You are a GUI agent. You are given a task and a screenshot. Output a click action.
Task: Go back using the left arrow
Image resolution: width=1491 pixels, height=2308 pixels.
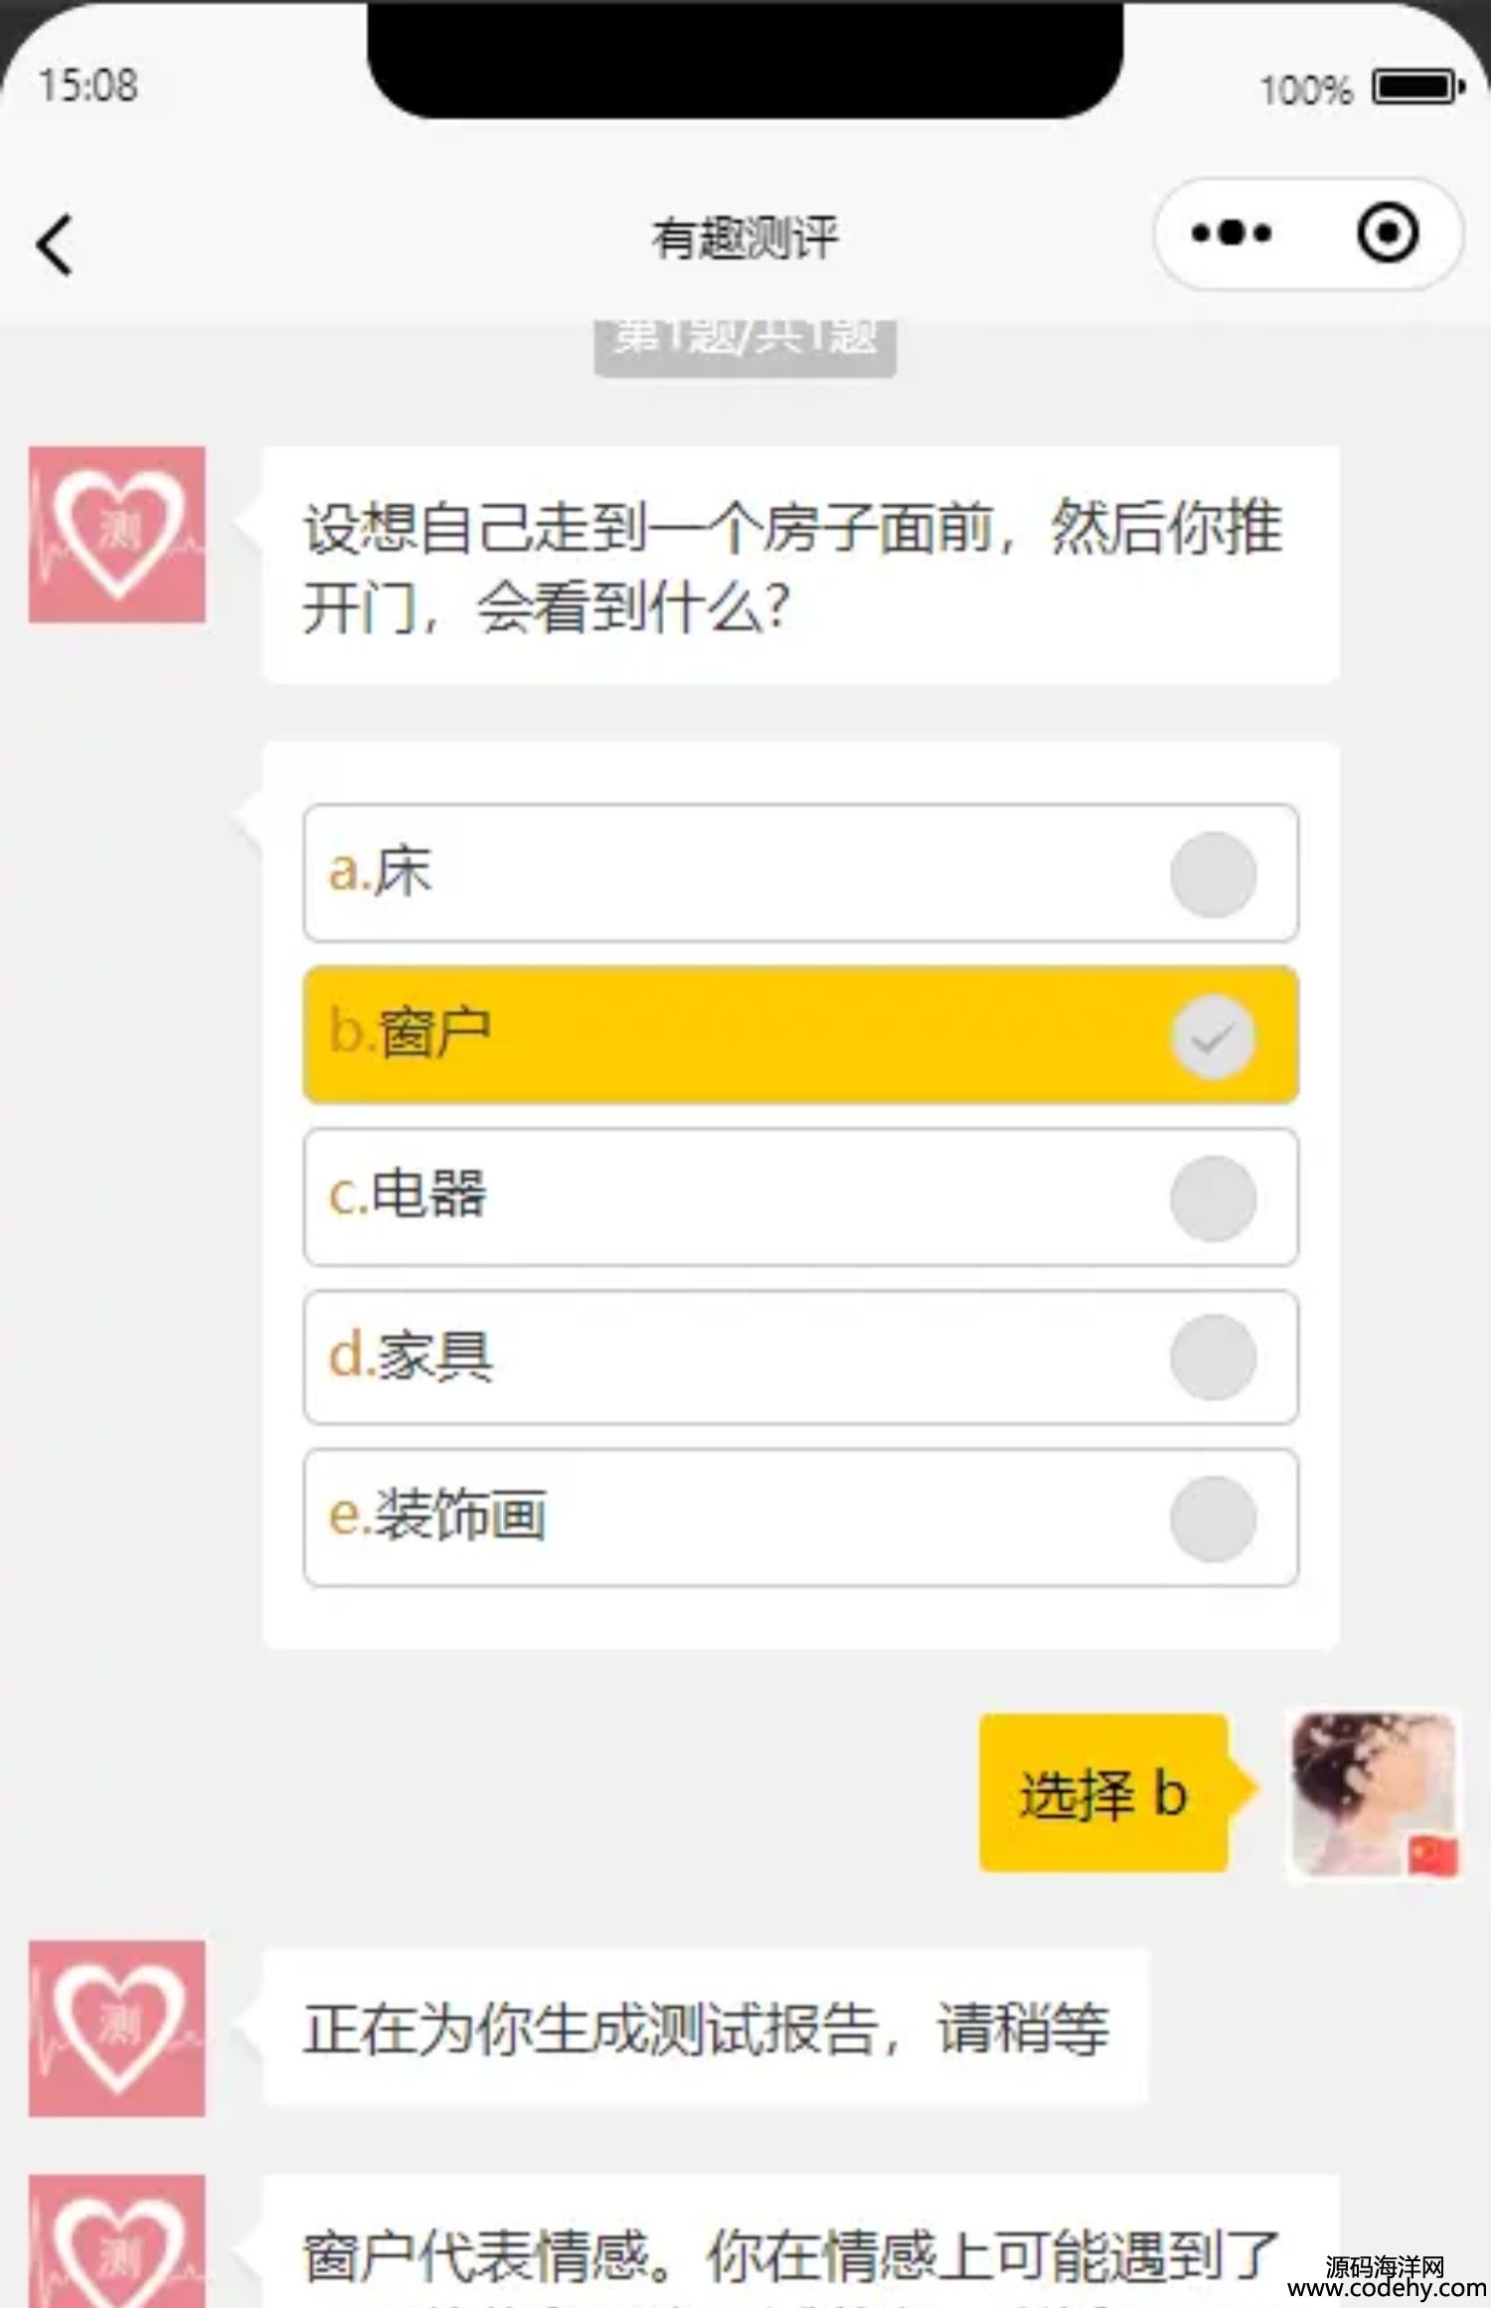(55, 244)
